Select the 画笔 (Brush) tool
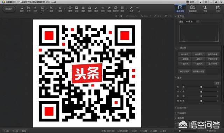The height and width of the screenshot is (133, 224). click(96, 9)
